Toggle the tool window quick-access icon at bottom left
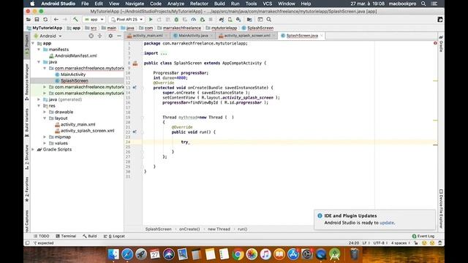This screenshot has width=468, height=263. [28, 243]
